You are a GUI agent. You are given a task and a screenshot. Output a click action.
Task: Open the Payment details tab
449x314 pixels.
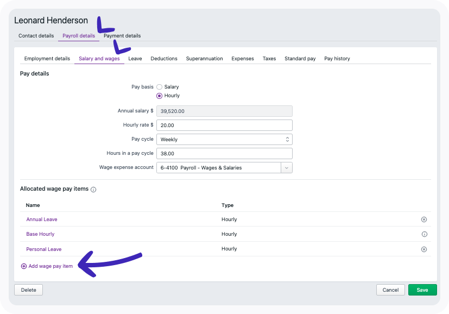coord(122,36)
